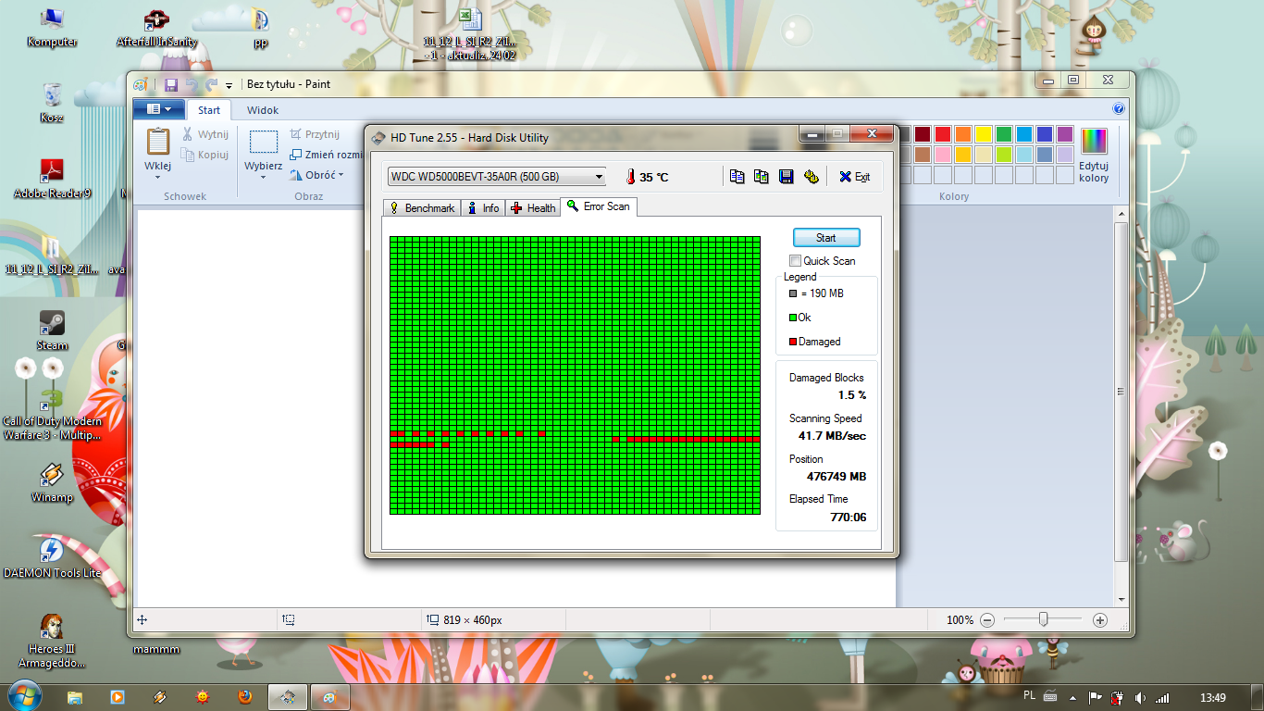The height and width of the screenshot is (711, 1264).
Task: Open Paint help question mark
Action: 1119,108
